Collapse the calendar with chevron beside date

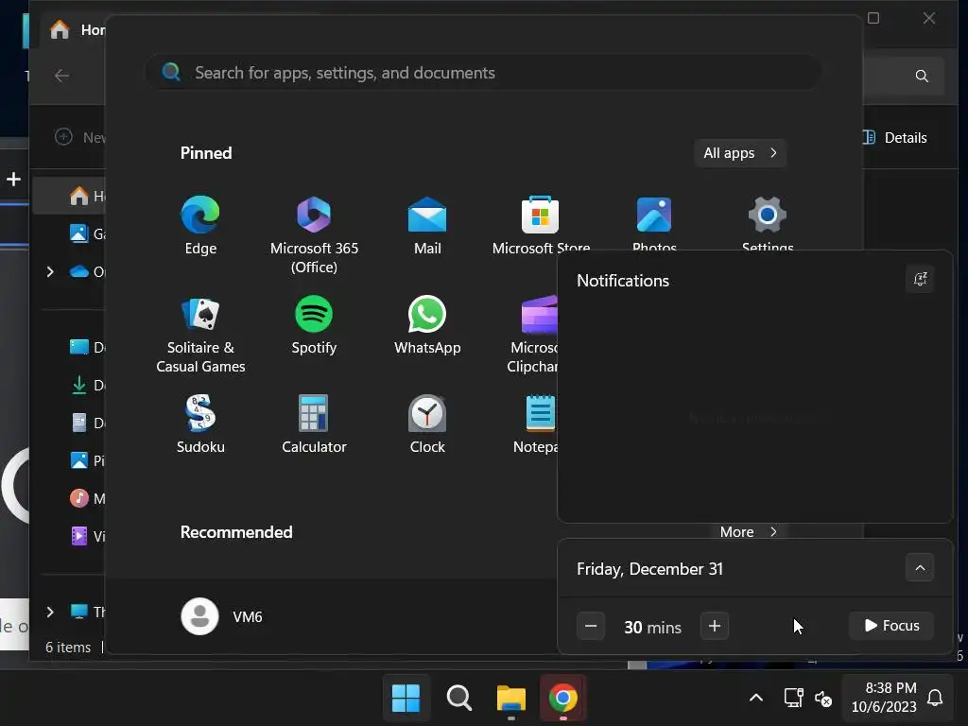tap(920, 568)
